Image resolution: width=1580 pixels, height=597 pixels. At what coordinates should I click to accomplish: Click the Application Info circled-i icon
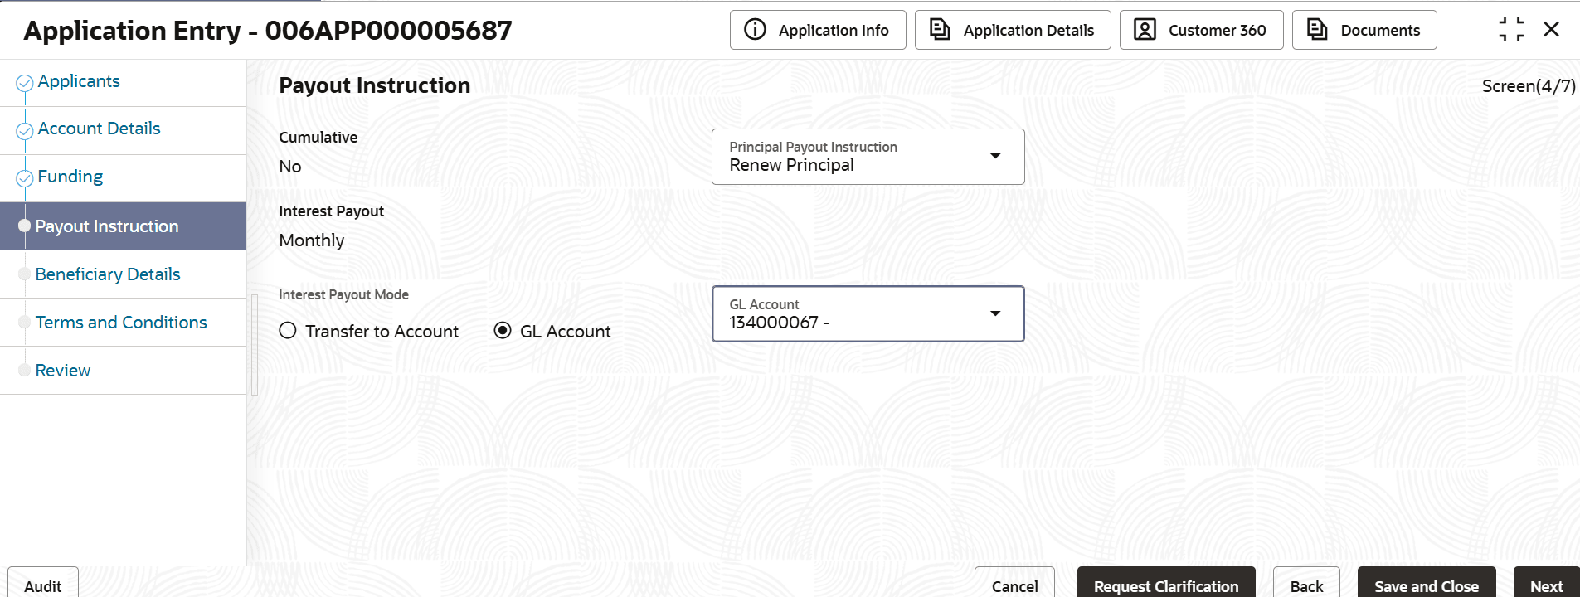pos(755,30)
